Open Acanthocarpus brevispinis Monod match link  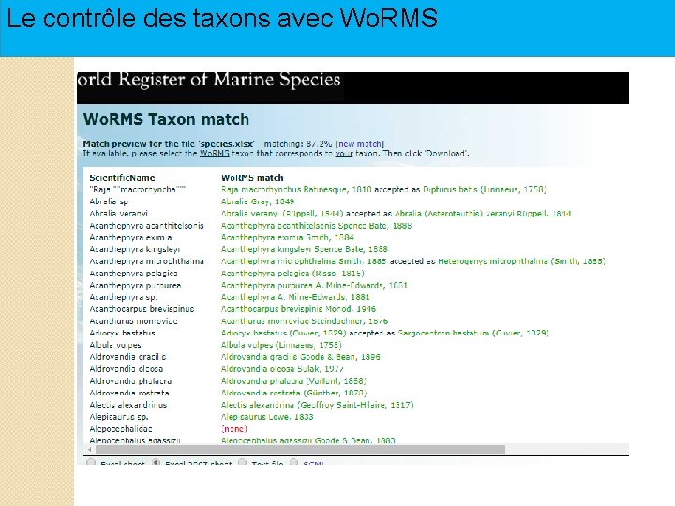[298, 309]
